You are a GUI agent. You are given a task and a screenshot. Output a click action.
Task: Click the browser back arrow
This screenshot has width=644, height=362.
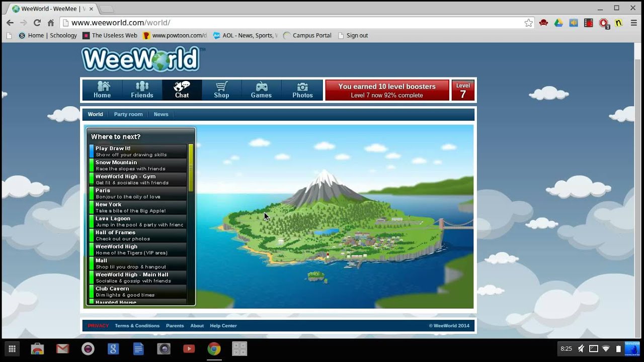pos(10,23)
